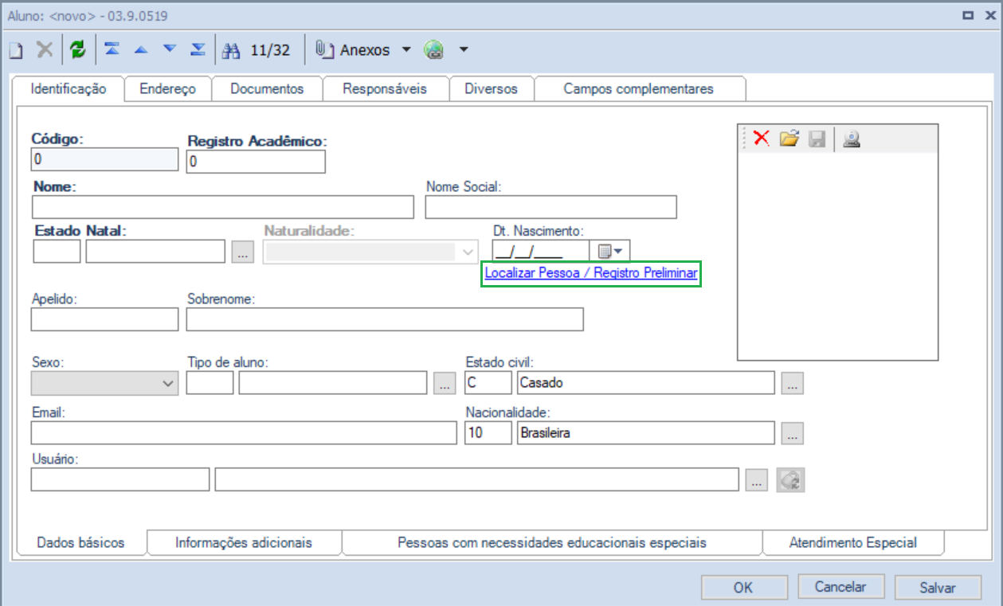Click the gray X delete icon in toolbar
This screenshot has height=606, width=1003.
click(45, 50)
